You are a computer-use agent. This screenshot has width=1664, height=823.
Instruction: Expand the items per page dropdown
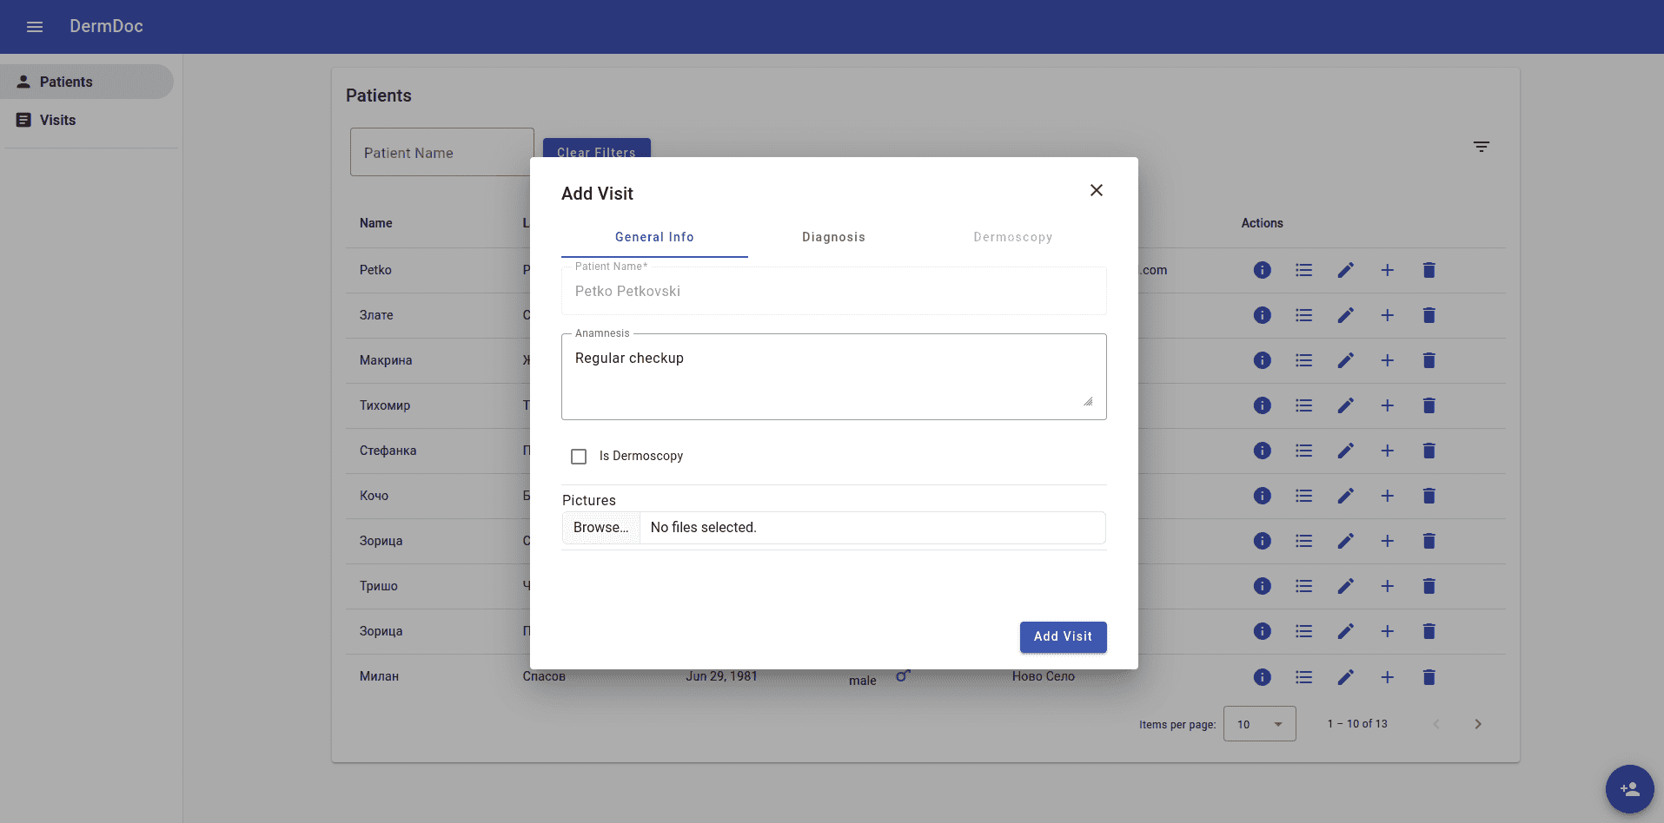(x=1259, y=724)
